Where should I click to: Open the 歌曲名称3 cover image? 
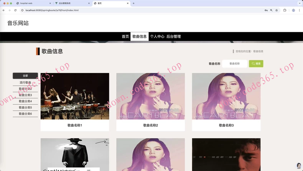(x=226, y=96)
